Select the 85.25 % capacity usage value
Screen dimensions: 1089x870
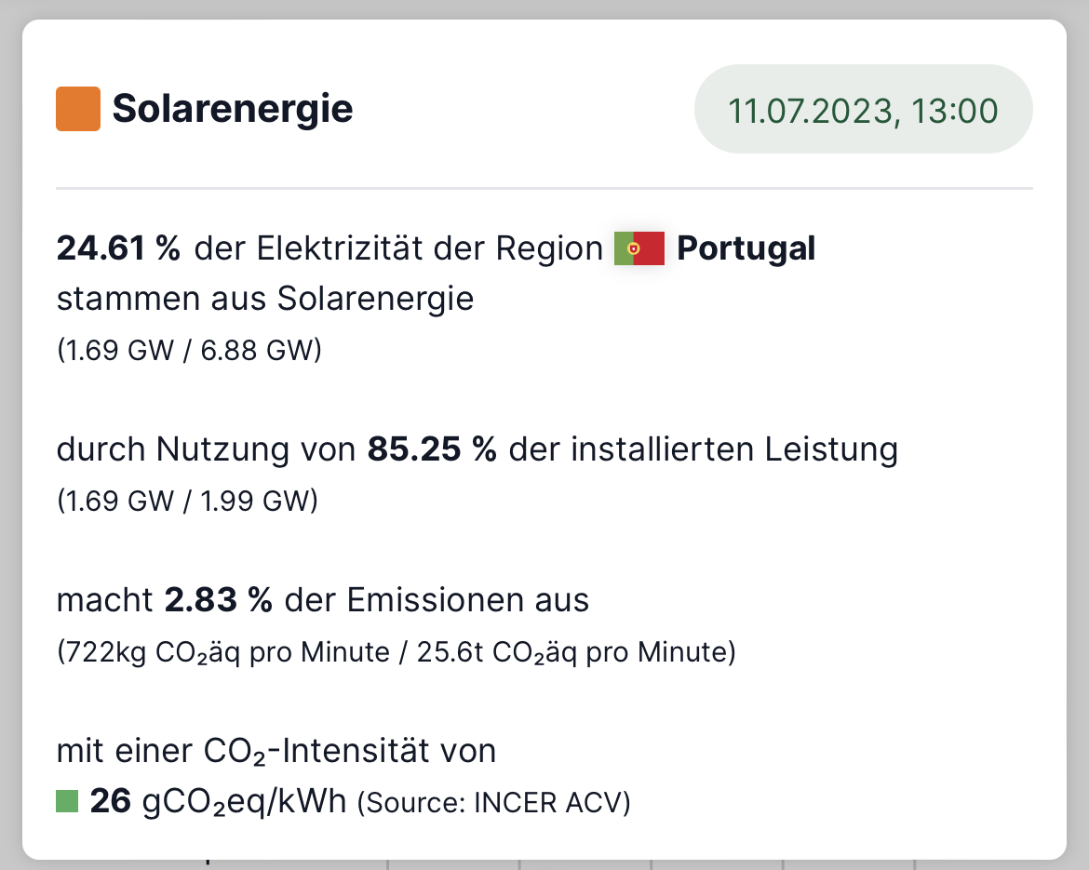(x=432, y=449)
